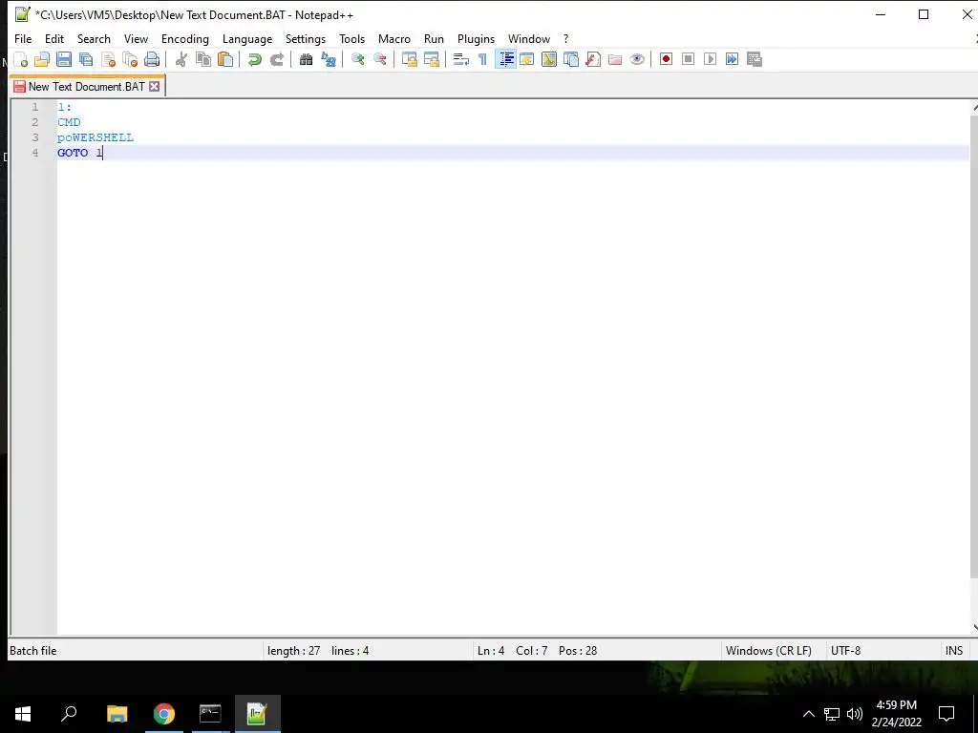Select the New Text Document.BAT tab

pyautogui.click(x=86, y=87)
